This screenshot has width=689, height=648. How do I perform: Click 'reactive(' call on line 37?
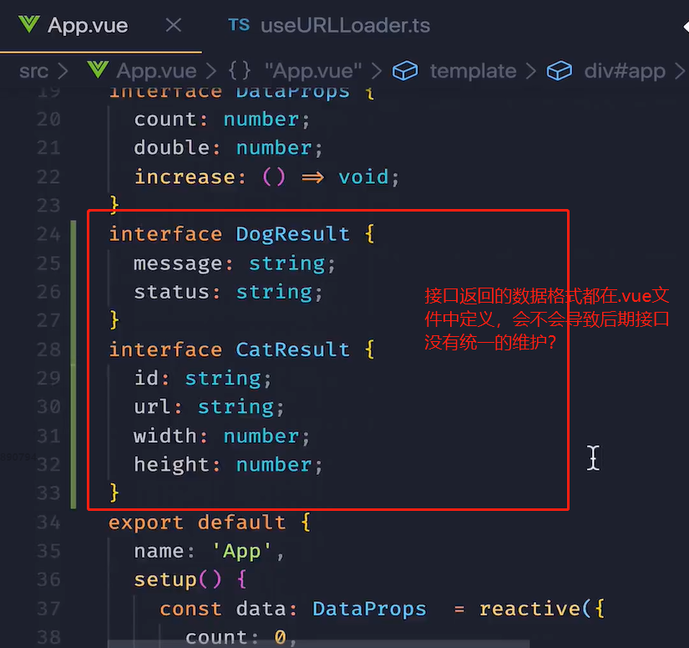click(534, 609)
